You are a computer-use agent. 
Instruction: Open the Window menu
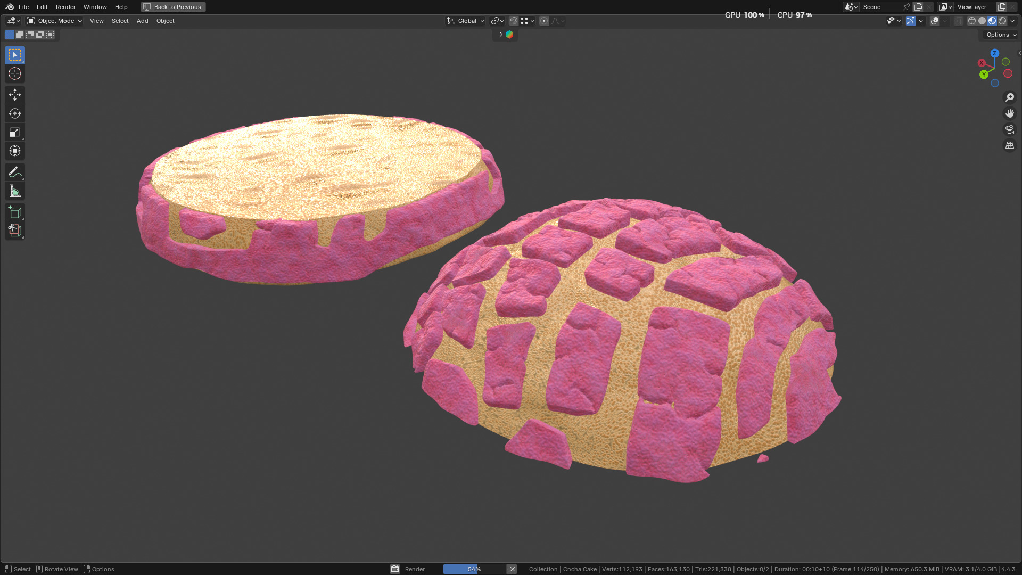95,7
